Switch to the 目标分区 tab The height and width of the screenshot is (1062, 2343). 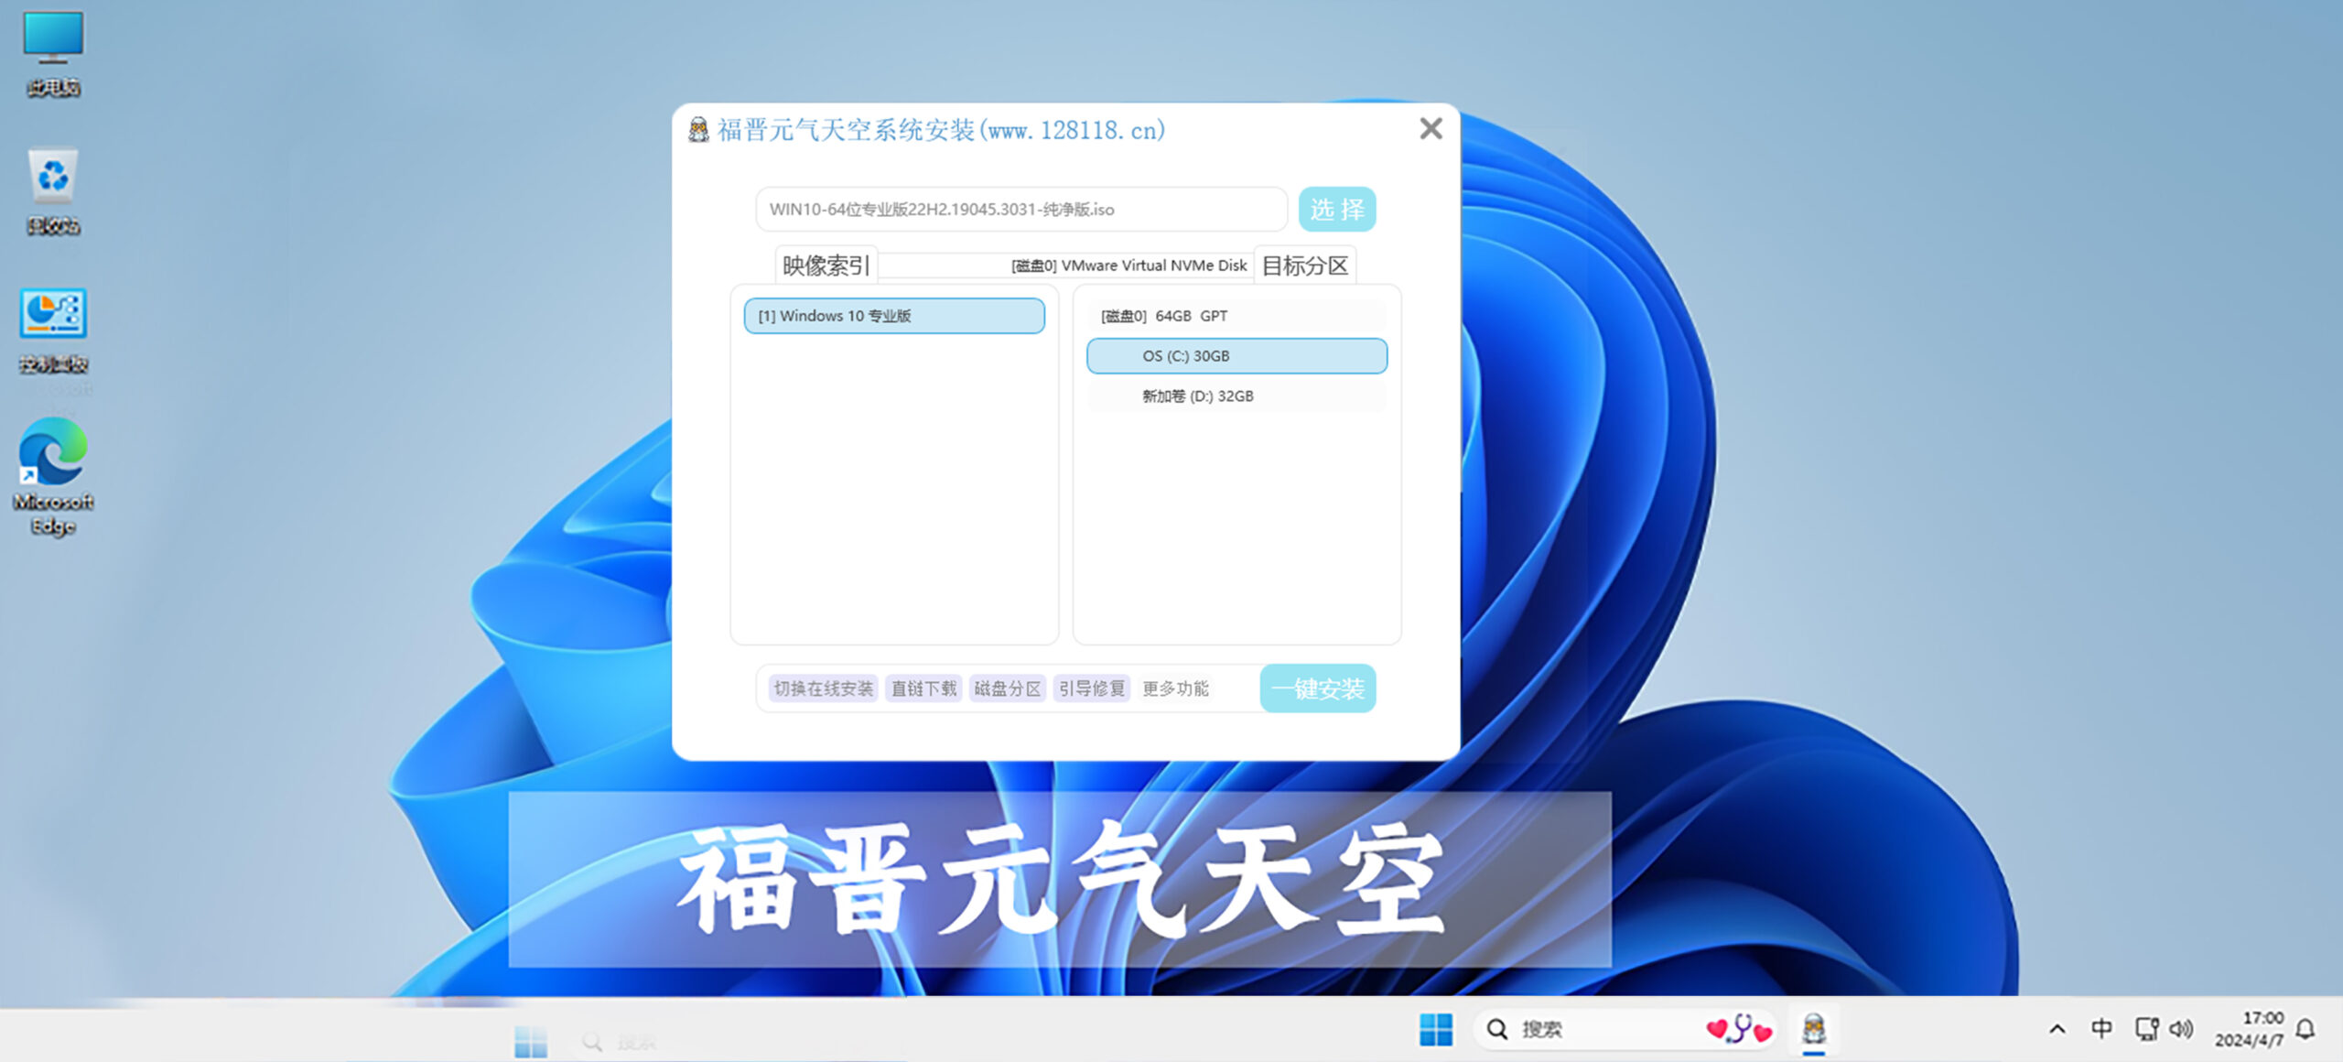coord(1306,265)
